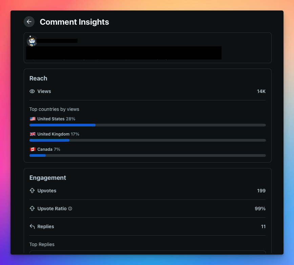Click the eye icon beside Views
Image resolution: width=294 pixels, height=265 pixels.
click(32, 91)
